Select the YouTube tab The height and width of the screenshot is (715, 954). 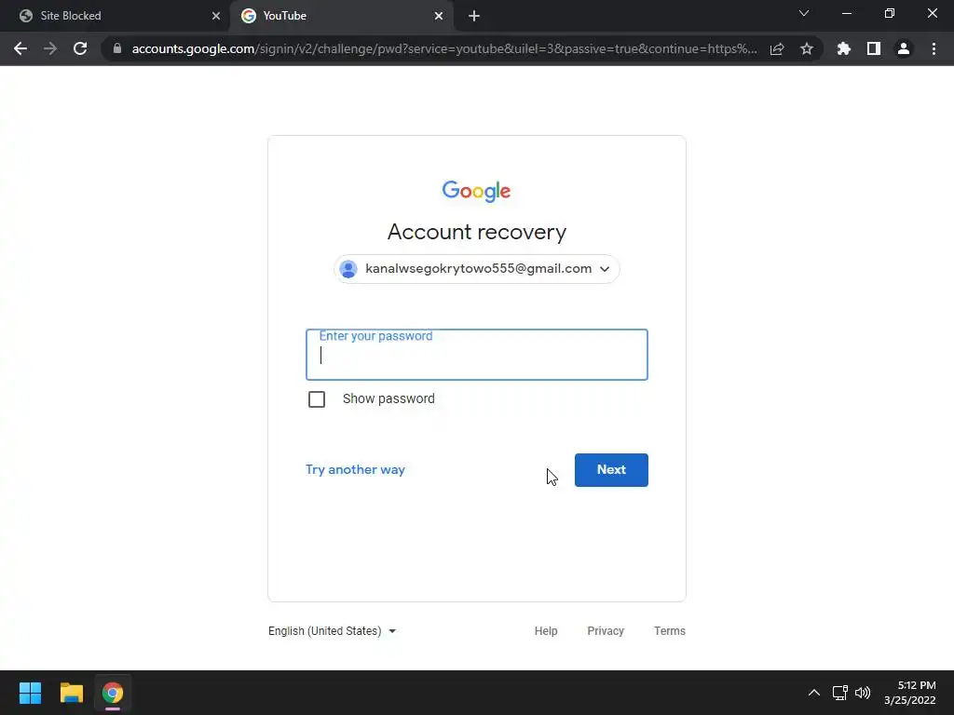pos(342,16)
